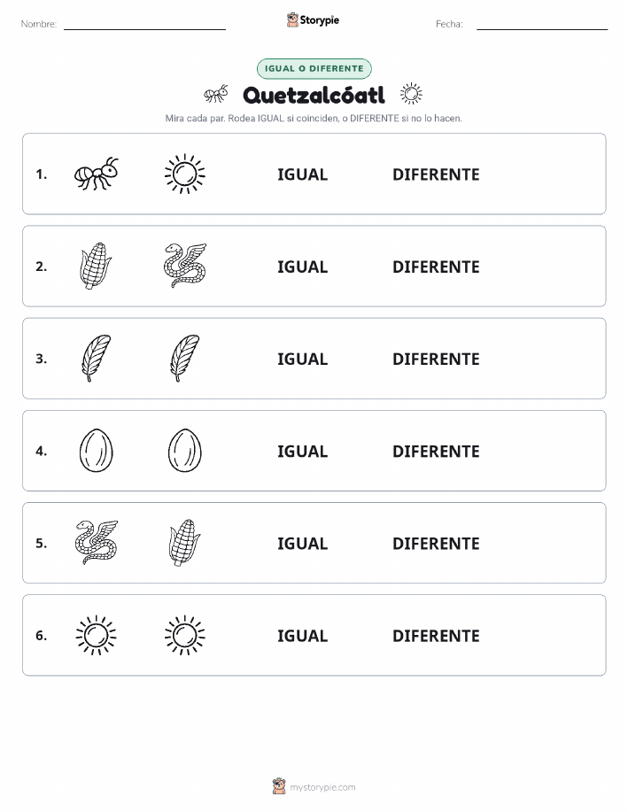Click the feathered serpent icon in row 2
The image size is (628, 812).
tap(185, 266)
